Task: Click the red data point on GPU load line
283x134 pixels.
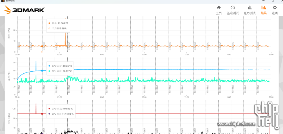Action: (x=42, y=114)
